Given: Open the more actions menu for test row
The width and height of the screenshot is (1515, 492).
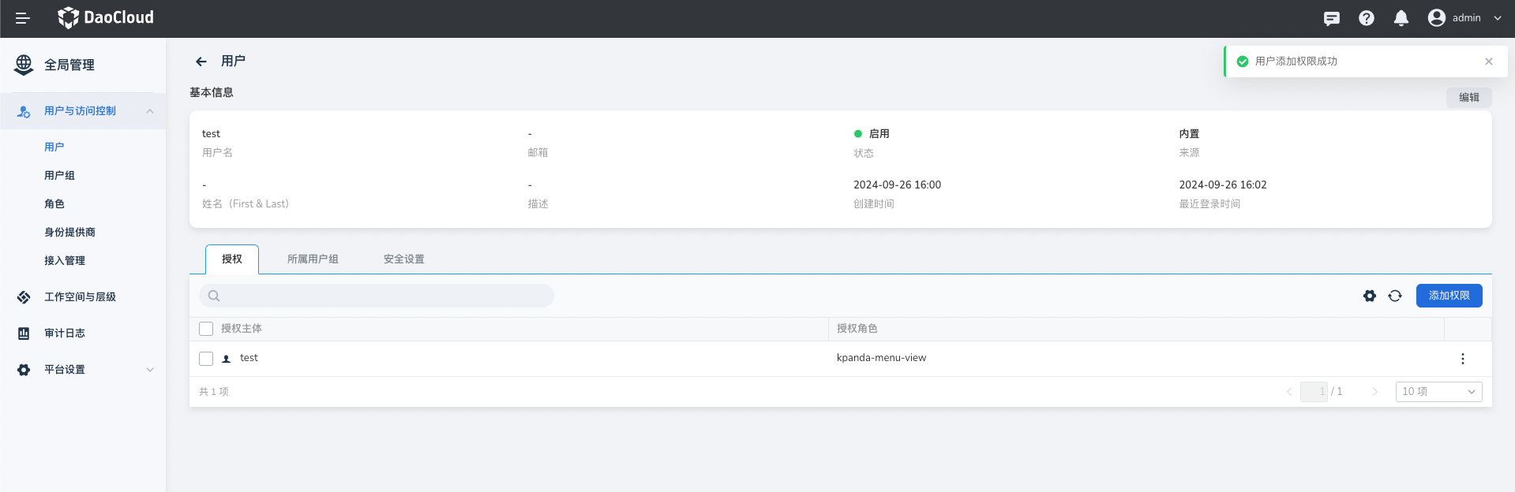Looking at the screenshot, I should 1462,359.
